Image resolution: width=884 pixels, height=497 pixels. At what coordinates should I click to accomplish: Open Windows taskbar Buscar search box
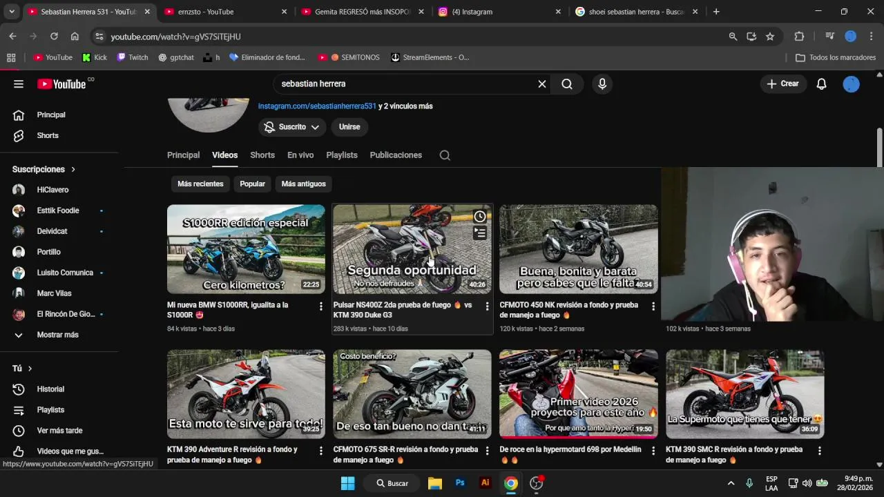392,483
